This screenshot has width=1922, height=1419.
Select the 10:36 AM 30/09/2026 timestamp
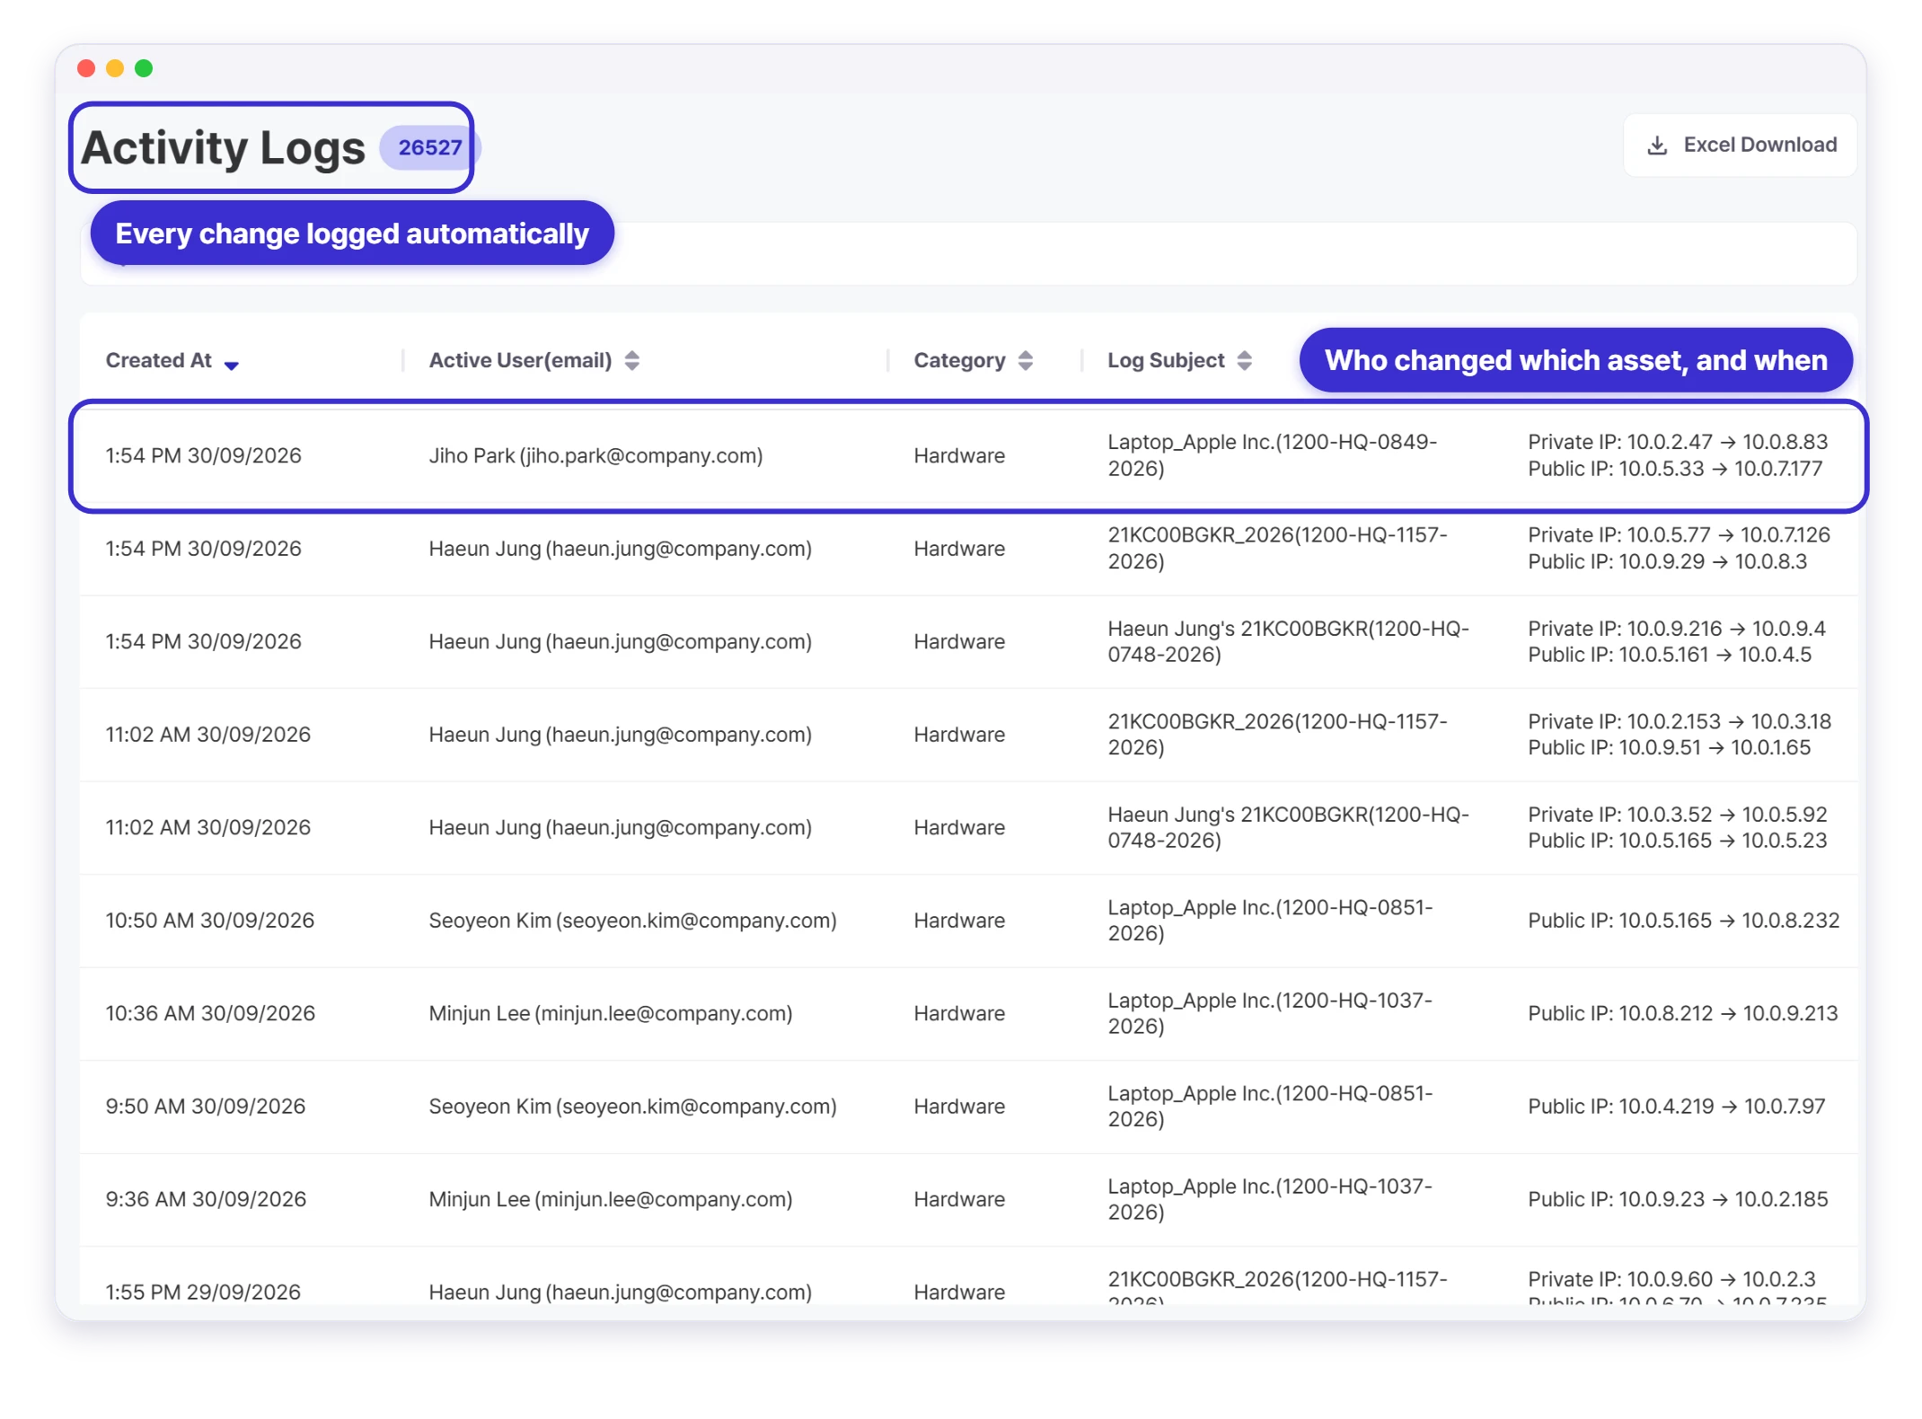(x=210, y=1014)
